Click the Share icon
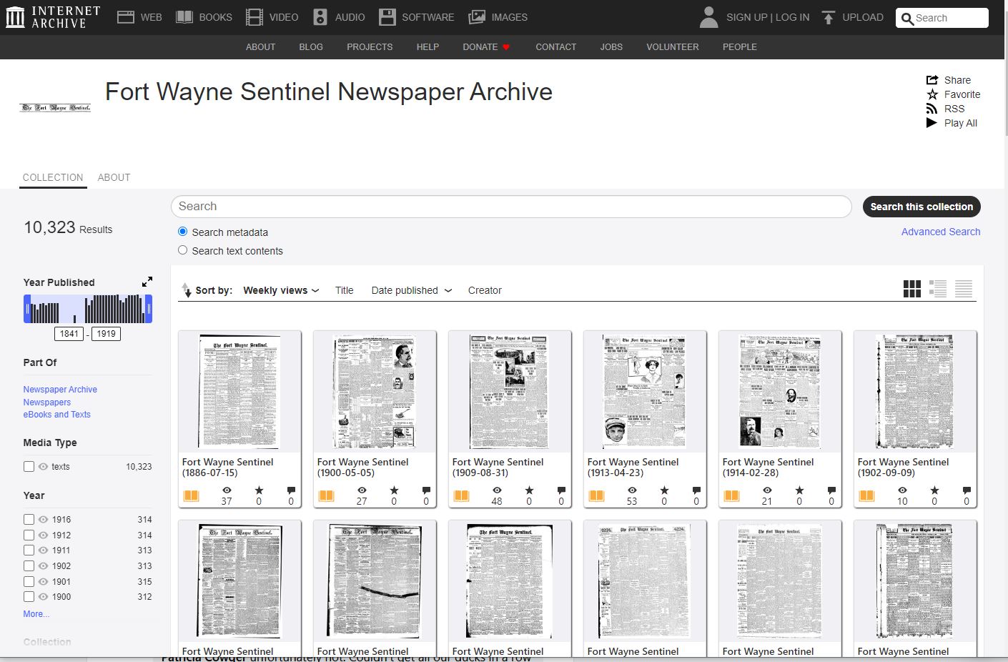 coord(932,80)
